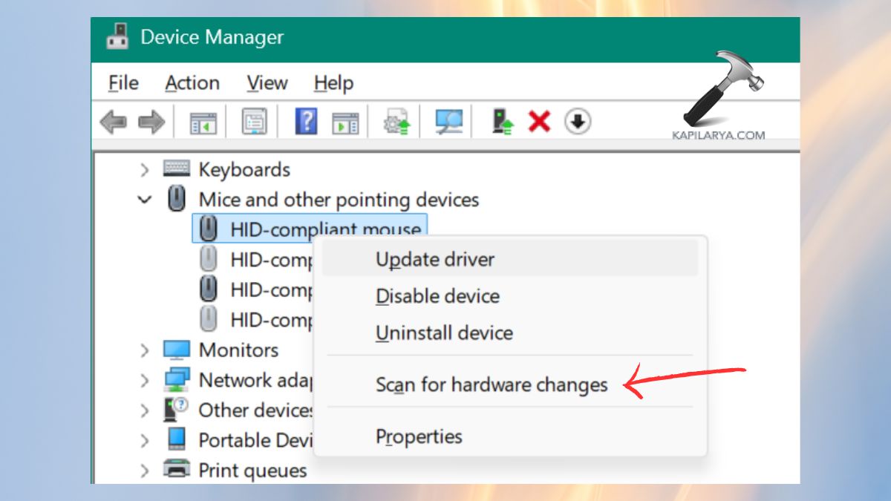Screen dimensions: 891x501
Task: Expand the Print queues category
Action: tap(144, 470)
